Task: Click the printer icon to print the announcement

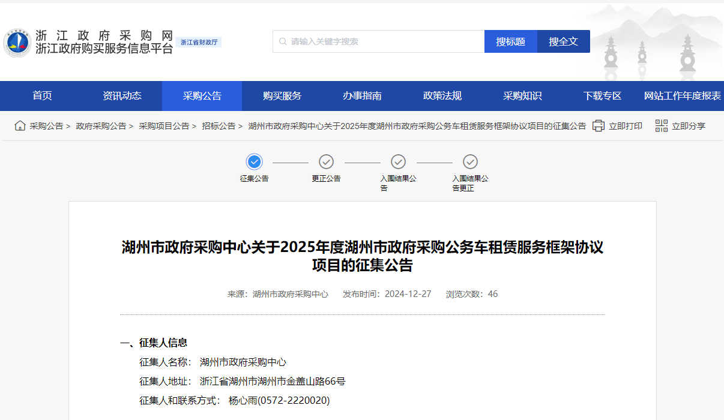Action: click(598, 126)
